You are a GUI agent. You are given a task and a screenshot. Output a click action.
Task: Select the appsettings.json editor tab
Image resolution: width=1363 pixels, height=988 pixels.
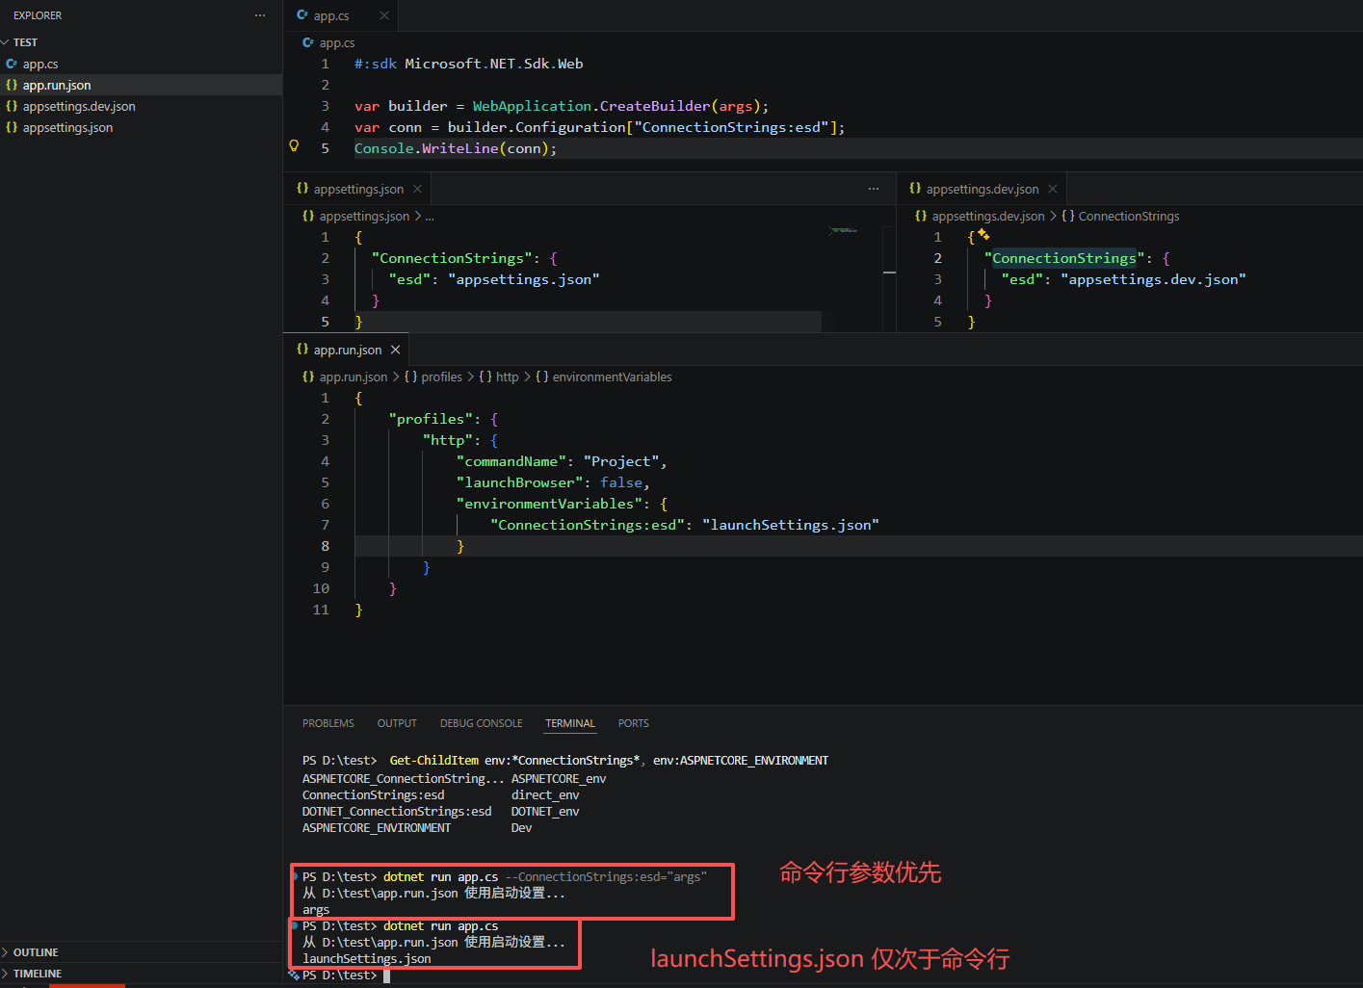(x=358, y=189)
